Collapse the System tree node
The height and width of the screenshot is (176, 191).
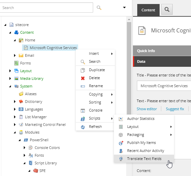(x=10, y=86)
